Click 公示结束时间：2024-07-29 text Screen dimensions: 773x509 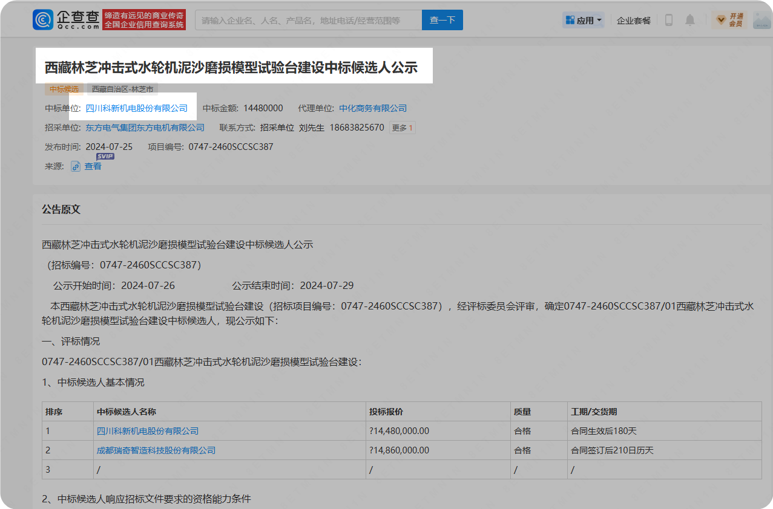[293, 285]
